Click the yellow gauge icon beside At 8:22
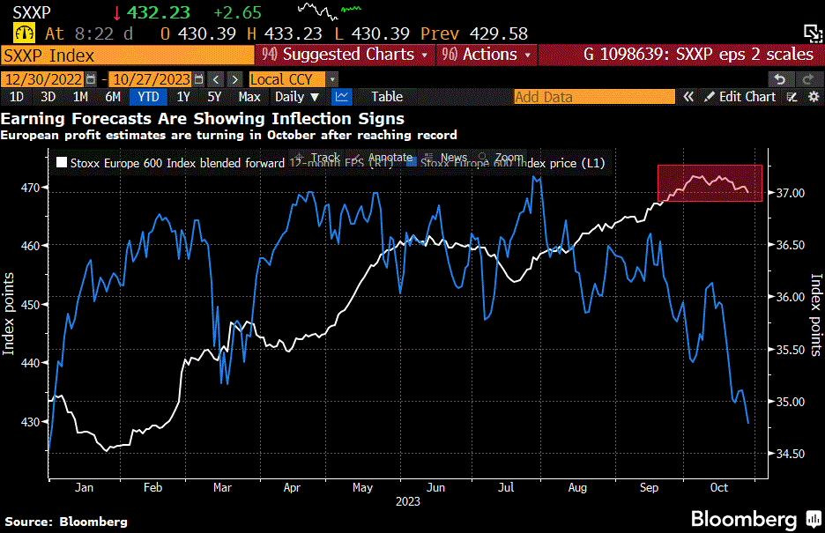Image resolution: width=825 pixels, height=533 pixels. (24, 33)
